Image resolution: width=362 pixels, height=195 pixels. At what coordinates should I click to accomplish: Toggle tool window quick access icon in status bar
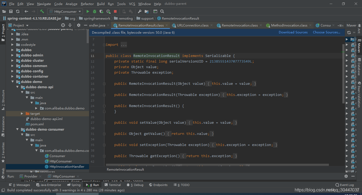pyautogui.click(x=3, y=190)
